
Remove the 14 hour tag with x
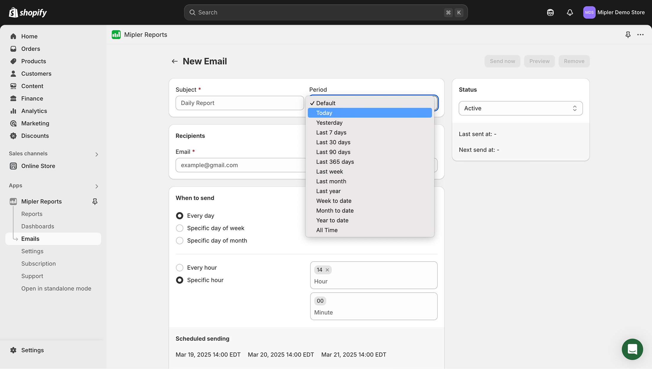coord(327,270)
